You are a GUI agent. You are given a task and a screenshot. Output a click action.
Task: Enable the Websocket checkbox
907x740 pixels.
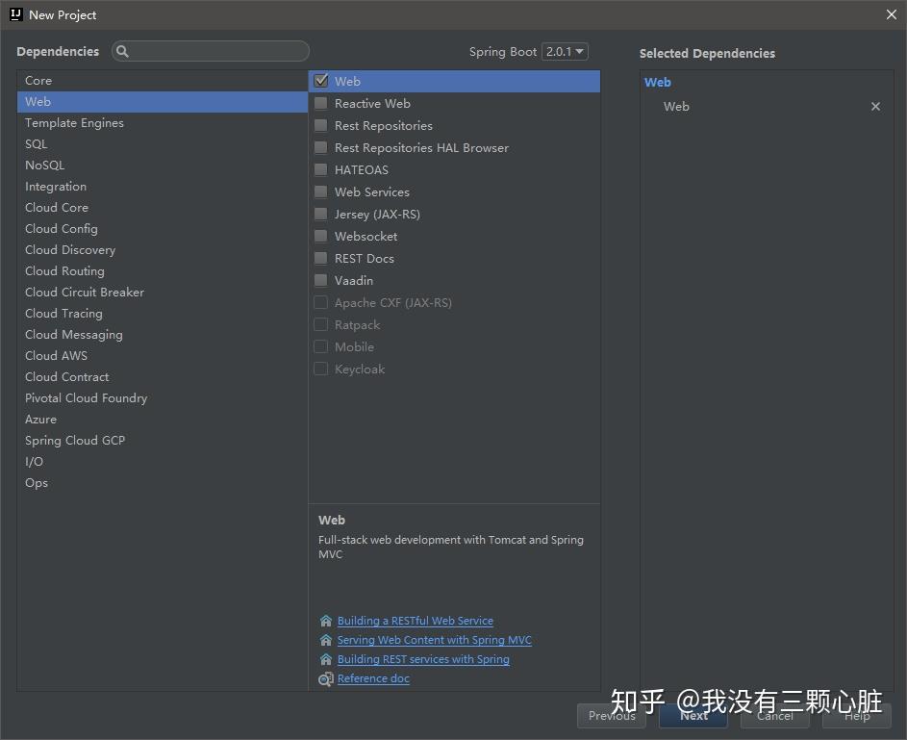point(321,236)
